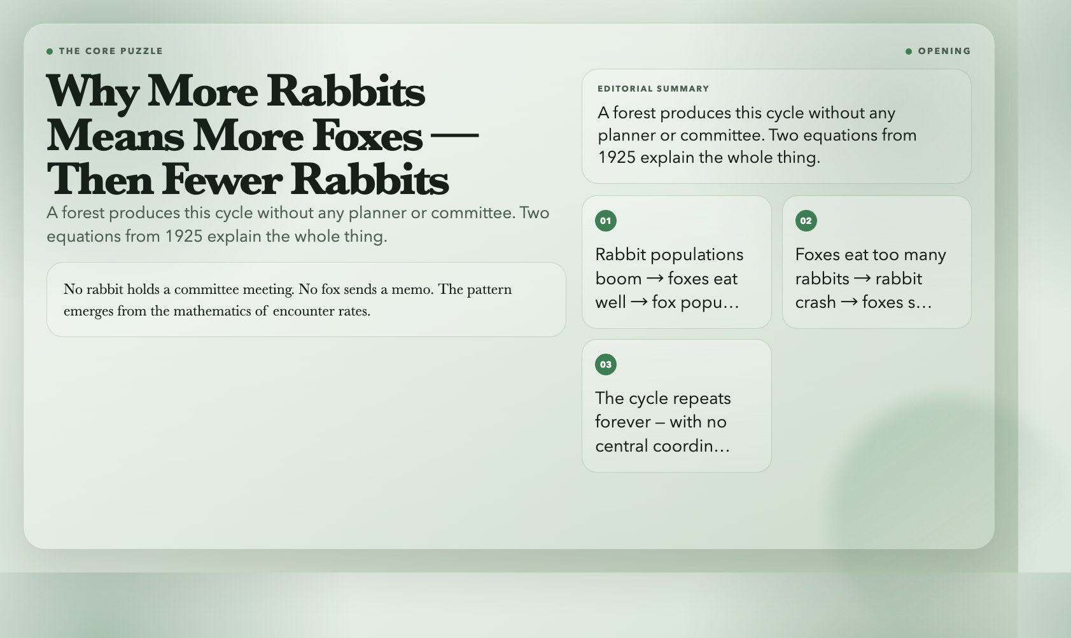Click the 'No rabbit holds a committee meeting' quote box
The height and width of the screenshot is (638, 1071).
tap(306, 300)
